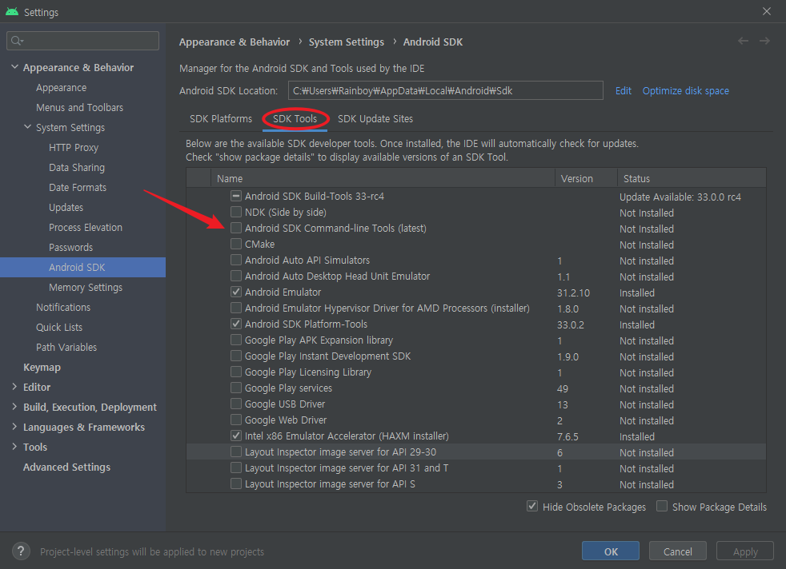Click the help question mark icon
Screen dimensions: 786x569
click(21, 551)
